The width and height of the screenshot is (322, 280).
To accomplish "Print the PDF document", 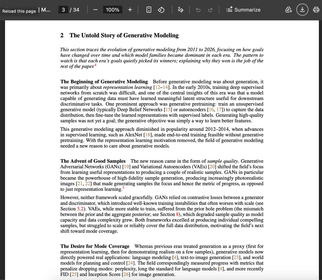I will click(316, 10).
